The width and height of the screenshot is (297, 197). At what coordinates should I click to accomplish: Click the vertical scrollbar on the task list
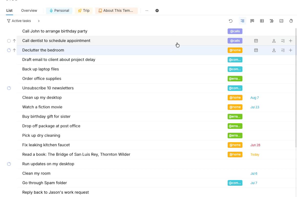pyautogui.click(x=296, y=87)
